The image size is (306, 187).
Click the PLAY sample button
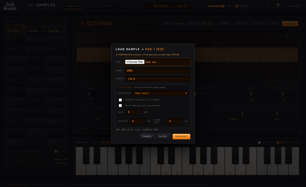[x=258, y=24]
